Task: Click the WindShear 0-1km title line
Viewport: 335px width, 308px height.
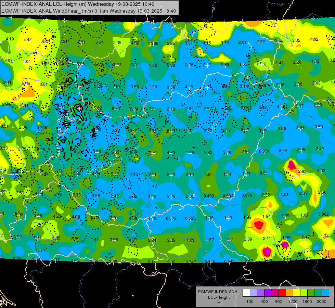Action: 89,11
